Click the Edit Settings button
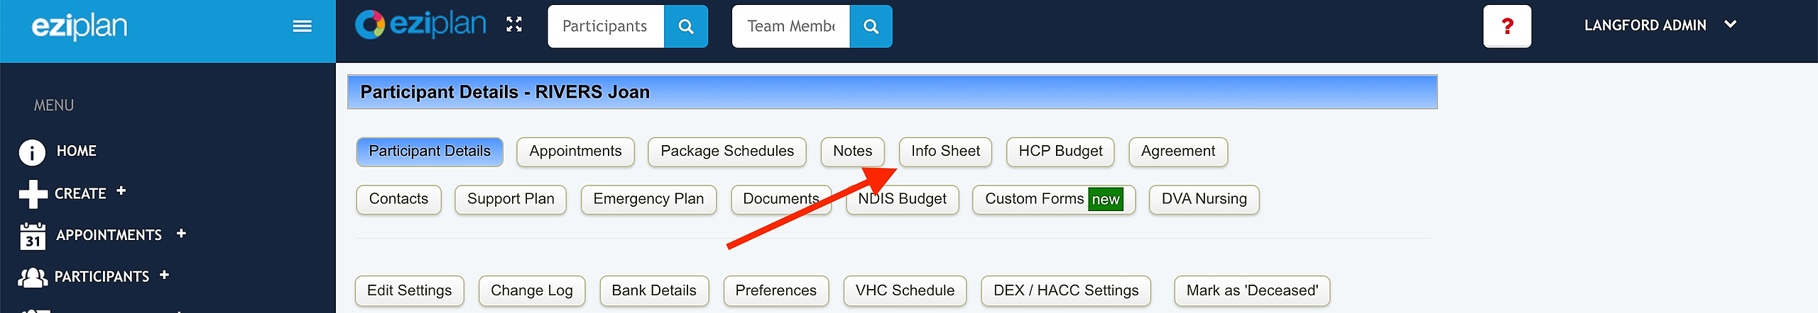 pyautogui.click(x=409, y=291)
